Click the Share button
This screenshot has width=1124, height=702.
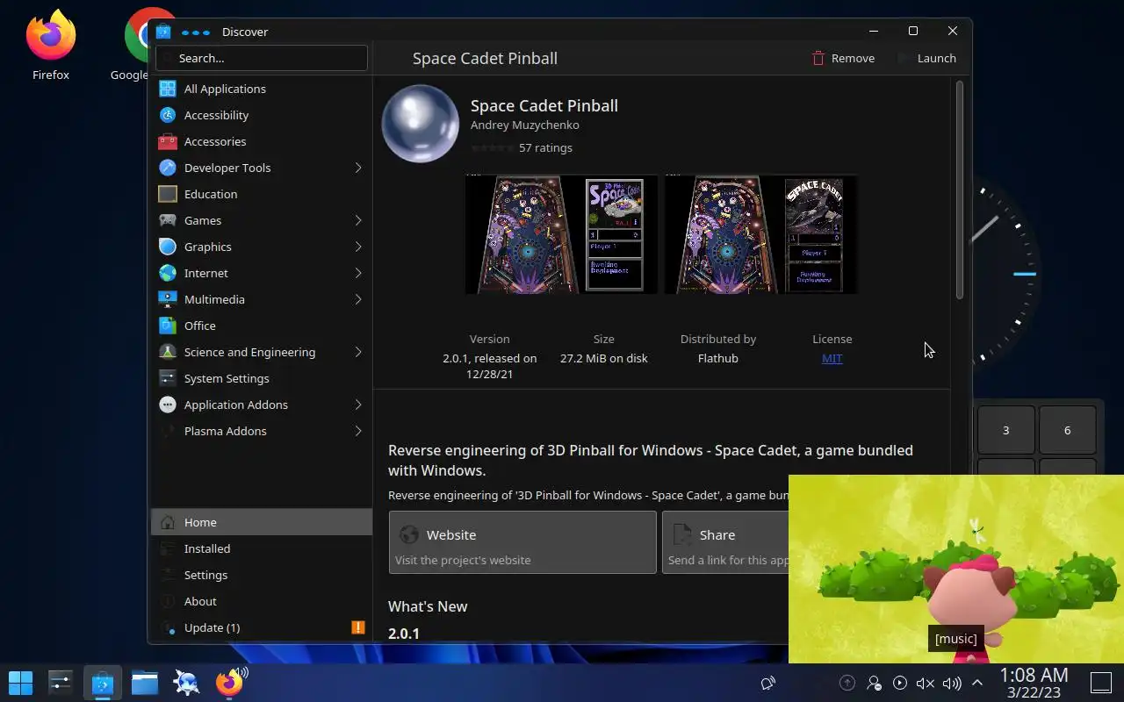pos(725,542)
